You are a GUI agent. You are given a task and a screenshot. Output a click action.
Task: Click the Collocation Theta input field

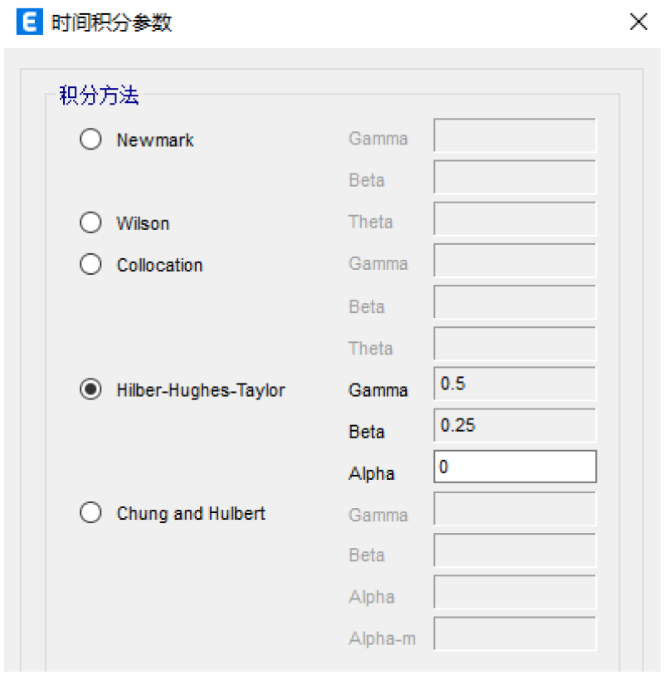point(516,347)
